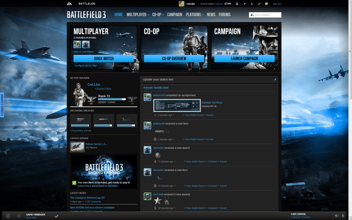
Task: Click xAresXx avatar on new award post
Action: click(x=148, y=150)
